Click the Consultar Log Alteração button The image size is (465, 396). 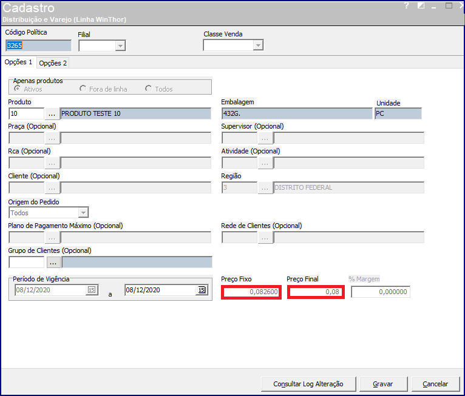308,384
